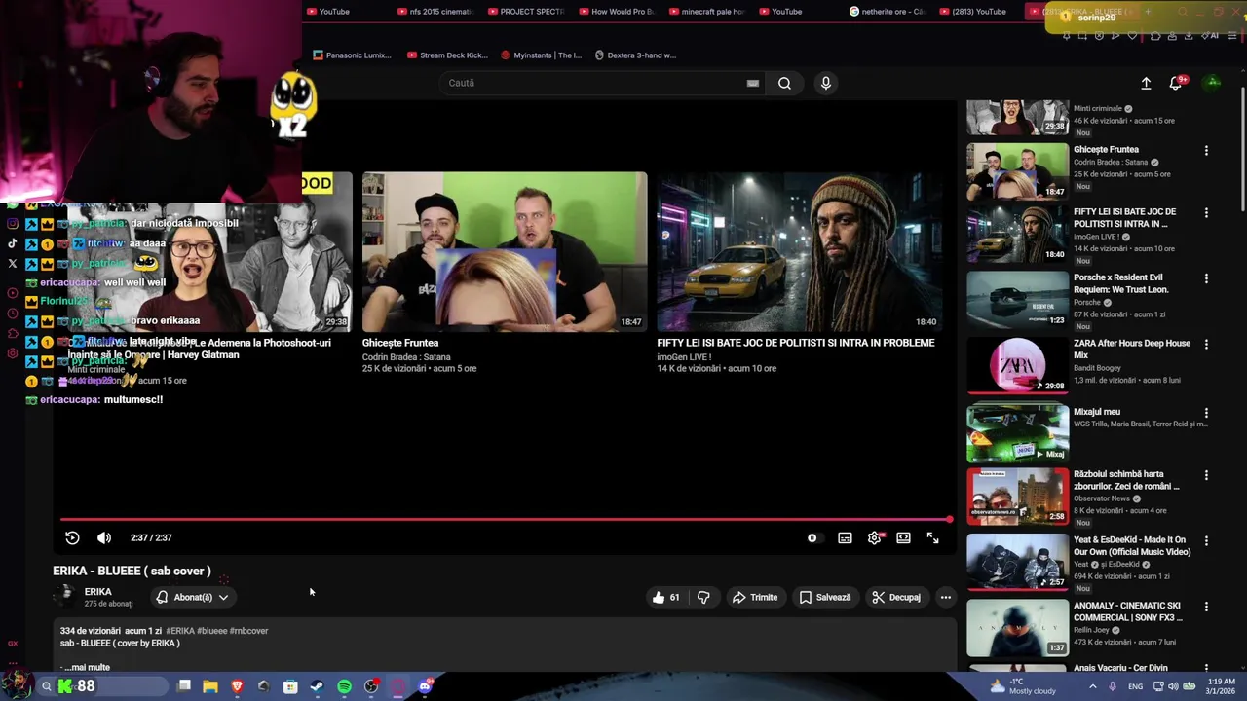
Task: Open the Stream Deck Kick bookmark
Action: click(447, 55)
